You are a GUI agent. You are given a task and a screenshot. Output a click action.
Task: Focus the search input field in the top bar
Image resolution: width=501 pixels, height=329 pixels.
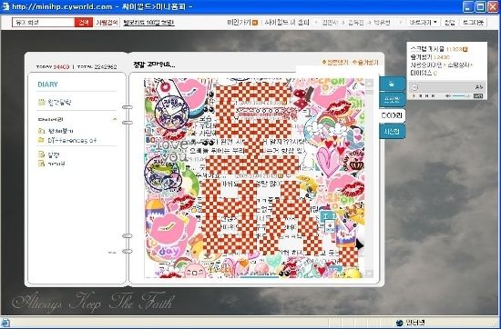coord(44,23)
